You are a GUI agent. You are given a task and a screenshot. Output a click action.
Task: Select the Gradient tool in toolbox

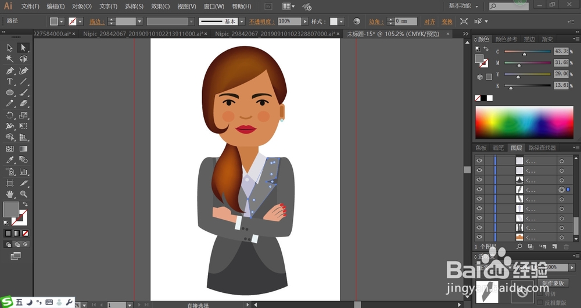pyautogui.click(x=23, y=149)
